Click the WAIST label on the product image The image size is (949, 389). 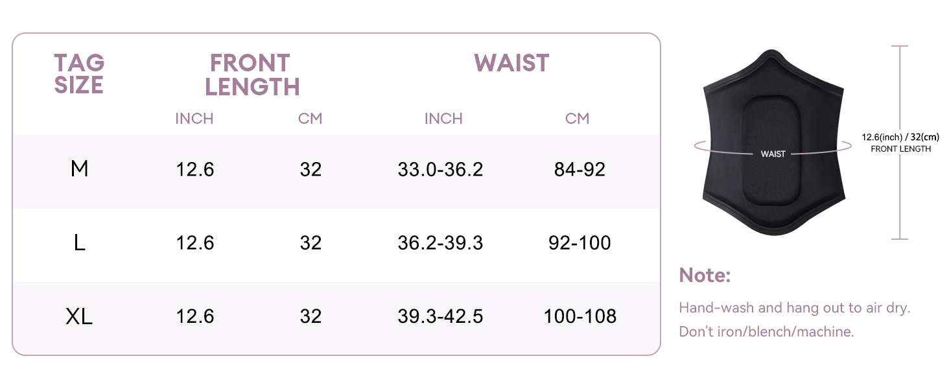(x=773, y=154)
